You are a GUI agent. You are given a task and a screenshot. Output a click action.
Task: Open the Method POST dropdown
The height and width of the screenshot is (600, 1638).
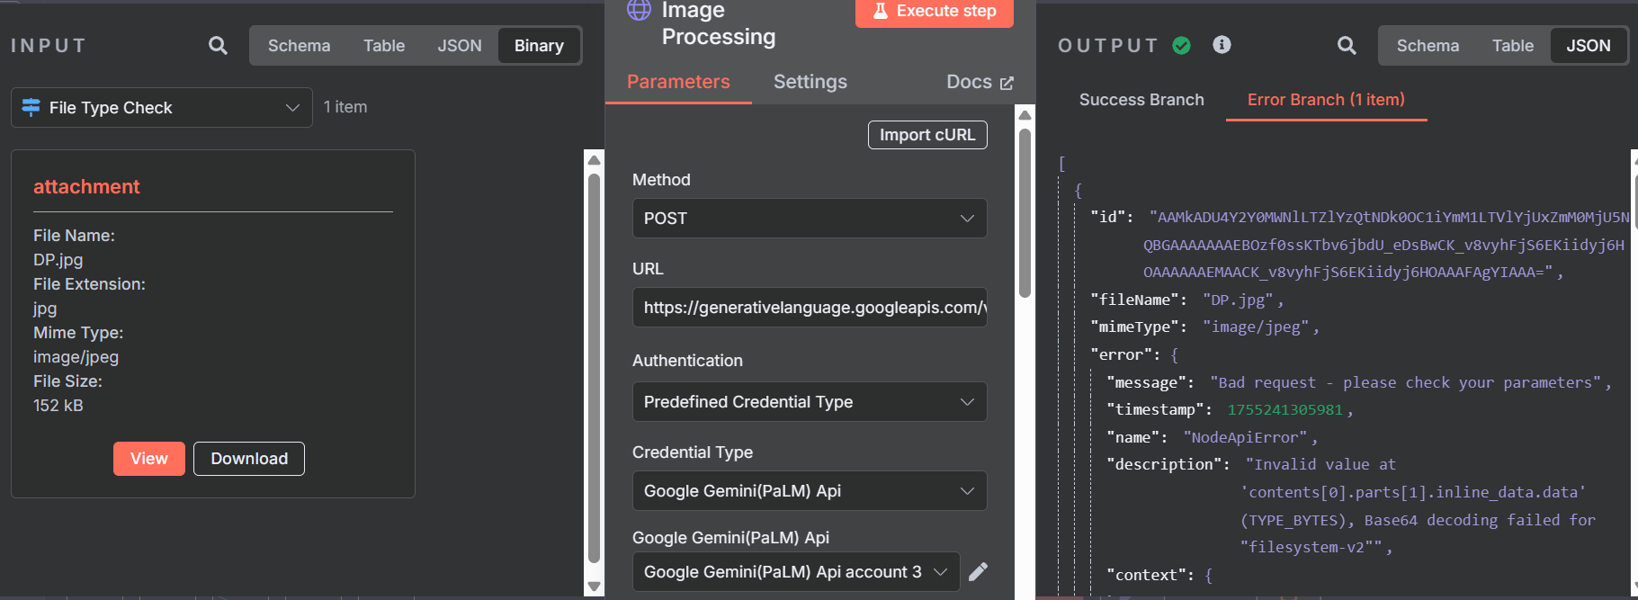point(809,219)
